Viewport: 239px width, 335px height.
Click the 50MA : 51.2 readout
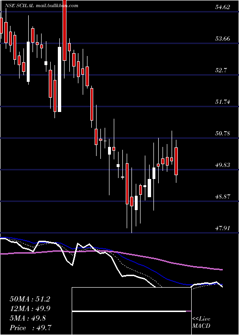(x=30, y=299)
